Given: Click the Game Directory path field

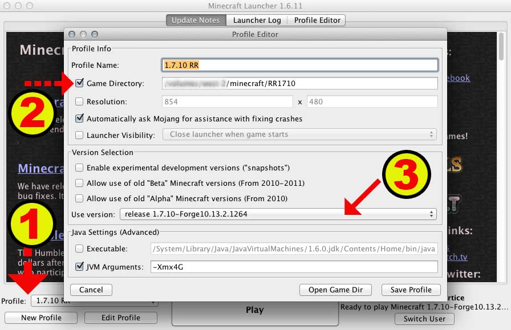Looking at the screenshot, I should pos(299,83).
